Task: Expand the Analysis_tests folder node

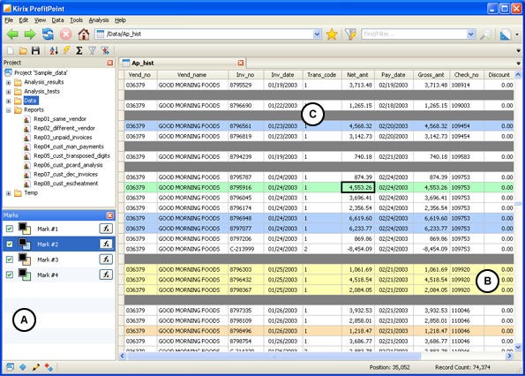Action: coord(8,92)
